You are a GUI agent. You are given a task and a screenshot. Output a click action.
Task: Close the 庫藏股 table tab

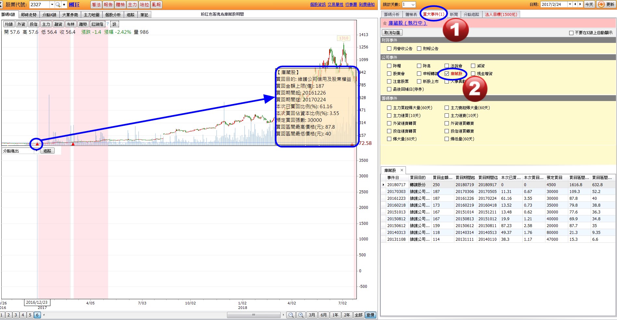402,170
